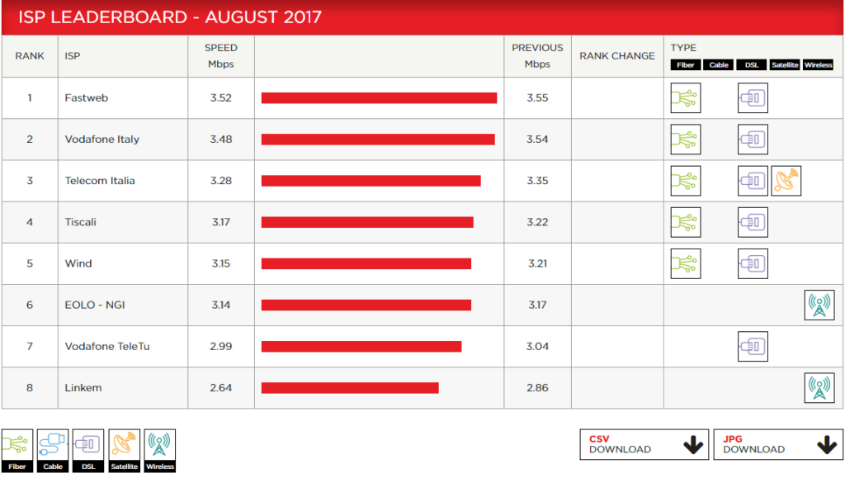Click the Satellite legend icon at bottom
845x483 pixels.
[x=125, y=450]
